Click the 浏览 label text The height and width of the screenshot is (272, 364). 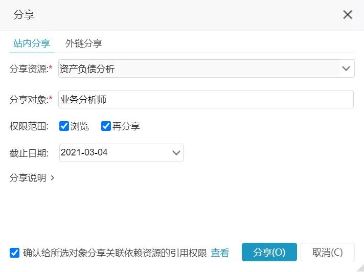tap(80, 126)
